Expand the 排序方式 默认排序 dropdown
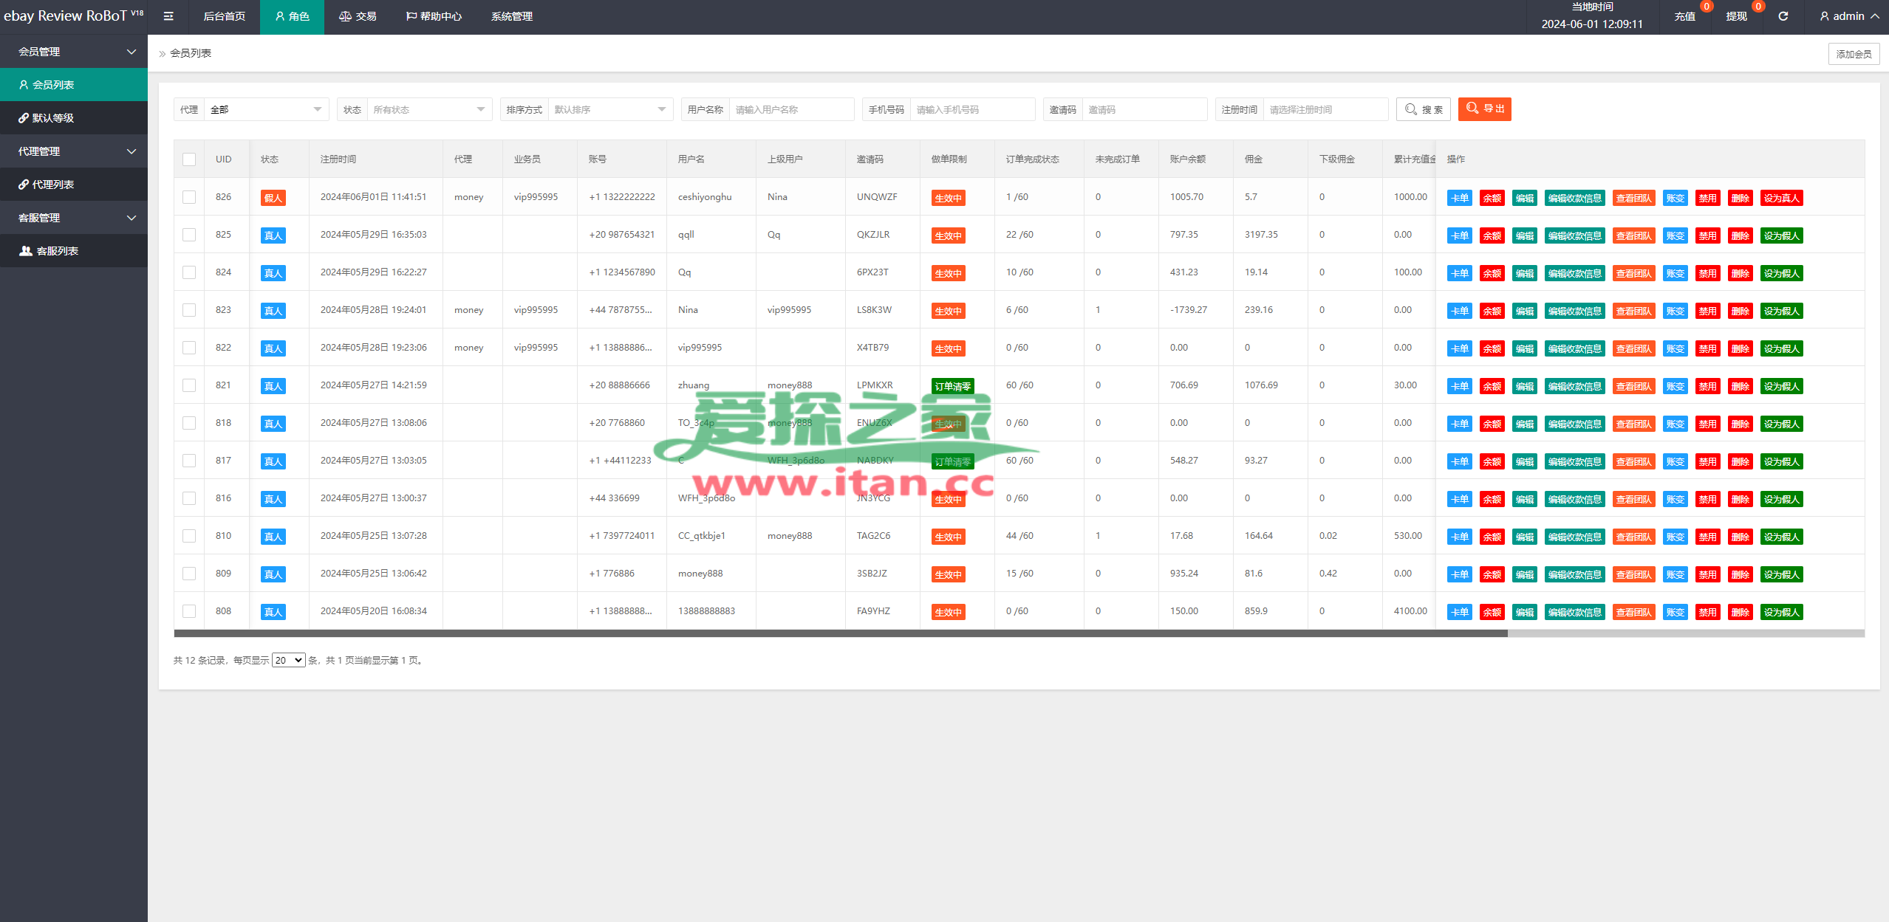 point(610,109)
